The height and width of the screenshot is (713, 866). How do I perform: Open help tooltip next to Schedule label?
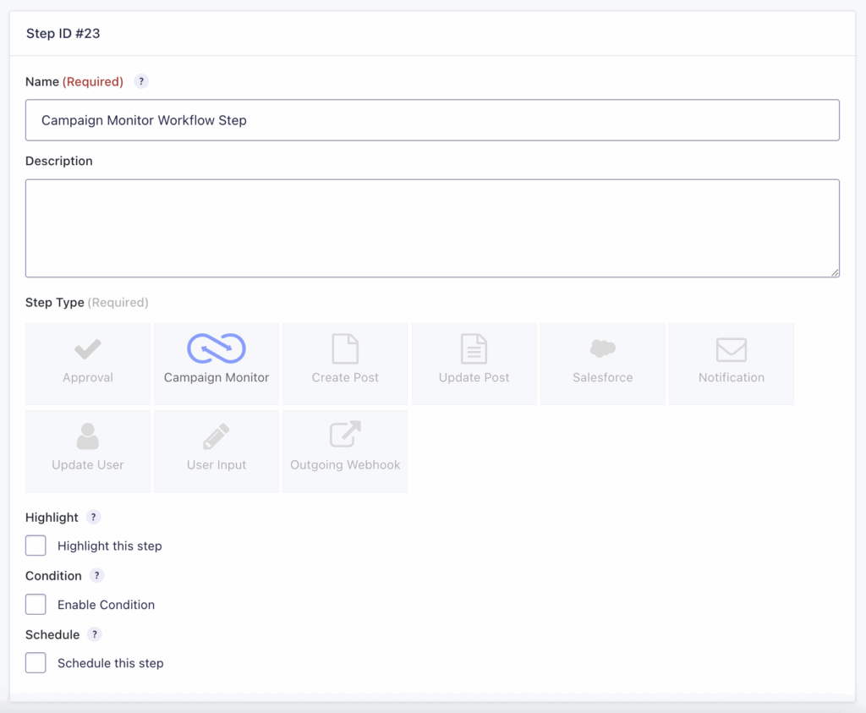coord(95,634)
